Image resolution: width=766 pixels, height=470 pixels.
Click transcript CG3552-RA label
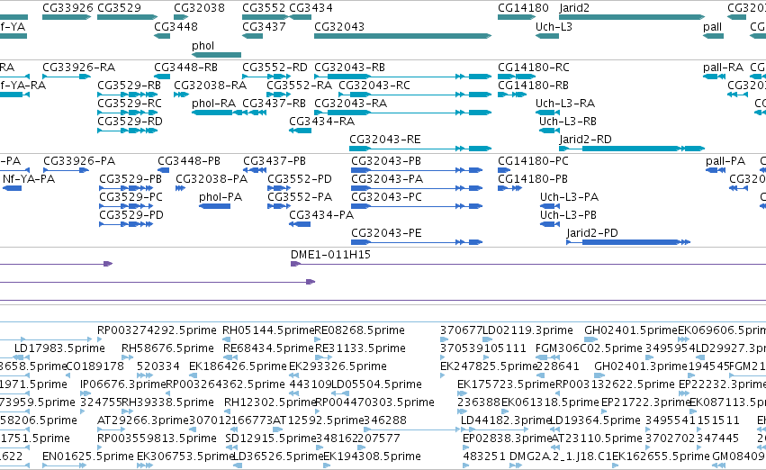(x=300, y=86)
